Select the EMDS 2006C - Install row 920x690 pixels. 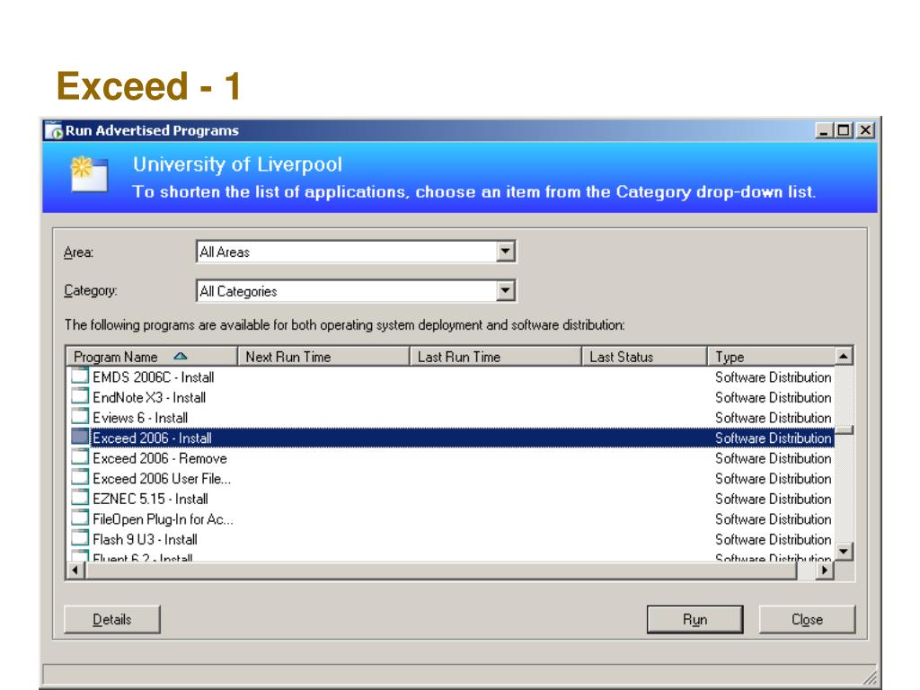(x=451, y=376)
